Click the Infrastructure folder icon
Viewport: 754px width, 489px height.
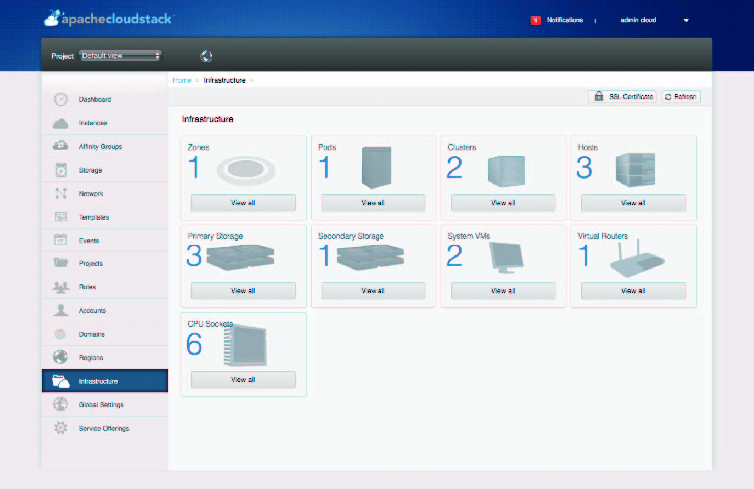pyautogui.click(x=61, y=381)
